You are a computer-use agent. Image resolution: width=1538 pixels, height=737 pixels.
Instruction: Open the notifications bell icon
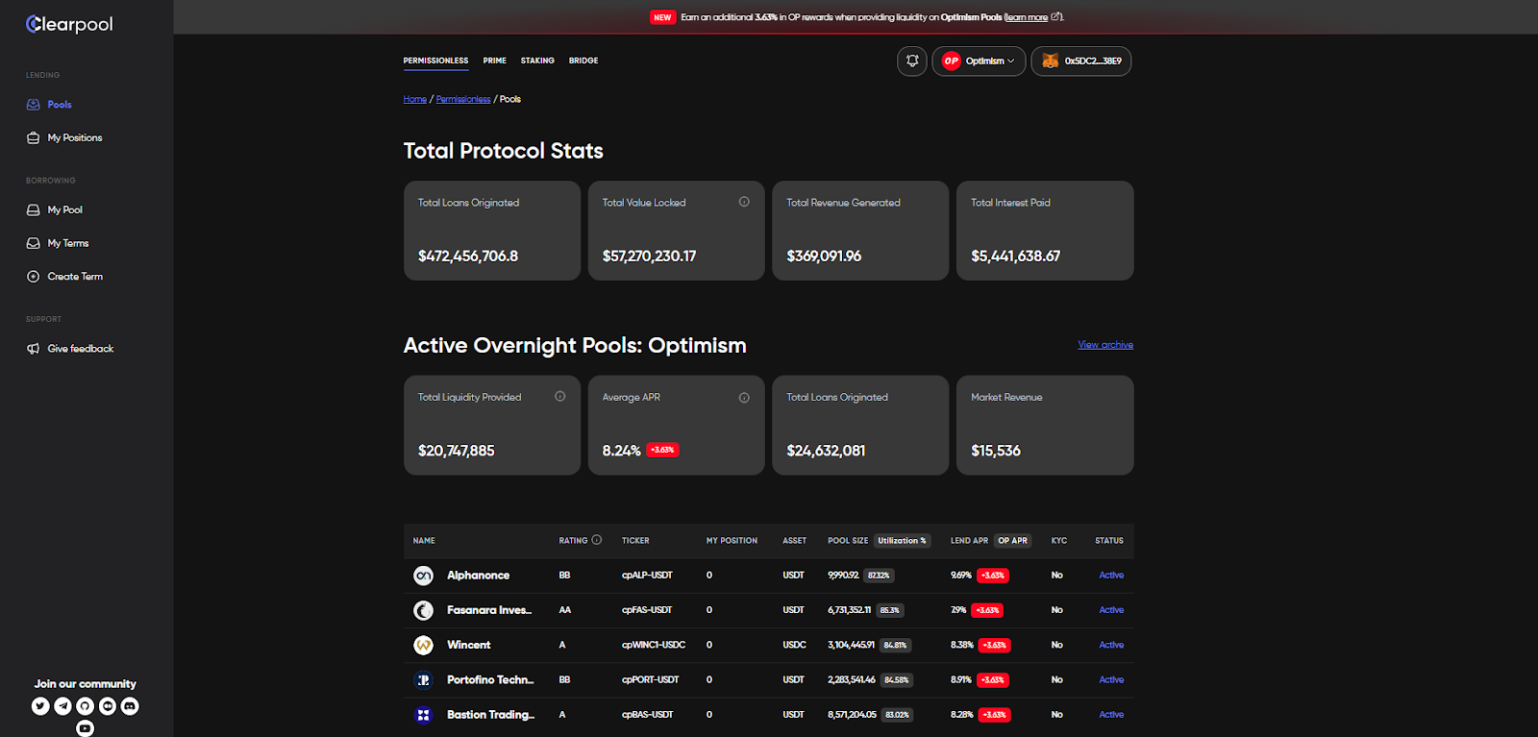(x=912, y=61)
